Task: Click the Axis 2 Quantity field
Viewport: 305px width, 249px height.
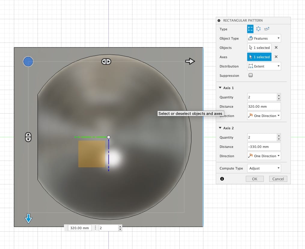Action: pyautogui.click(x=262, y=137)
